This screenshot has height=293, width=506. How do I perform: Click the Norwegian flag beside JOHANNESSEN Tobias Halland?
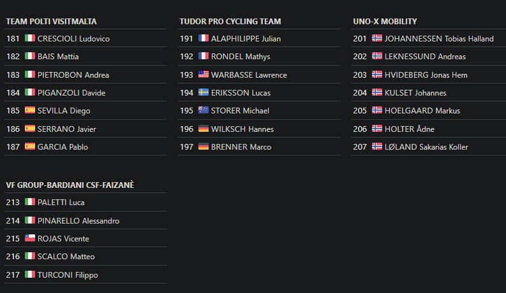377,38
